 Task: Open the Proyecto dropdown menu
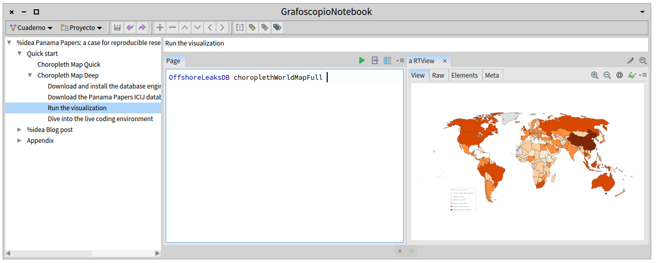pyautogui.click(x=82, y=27)
